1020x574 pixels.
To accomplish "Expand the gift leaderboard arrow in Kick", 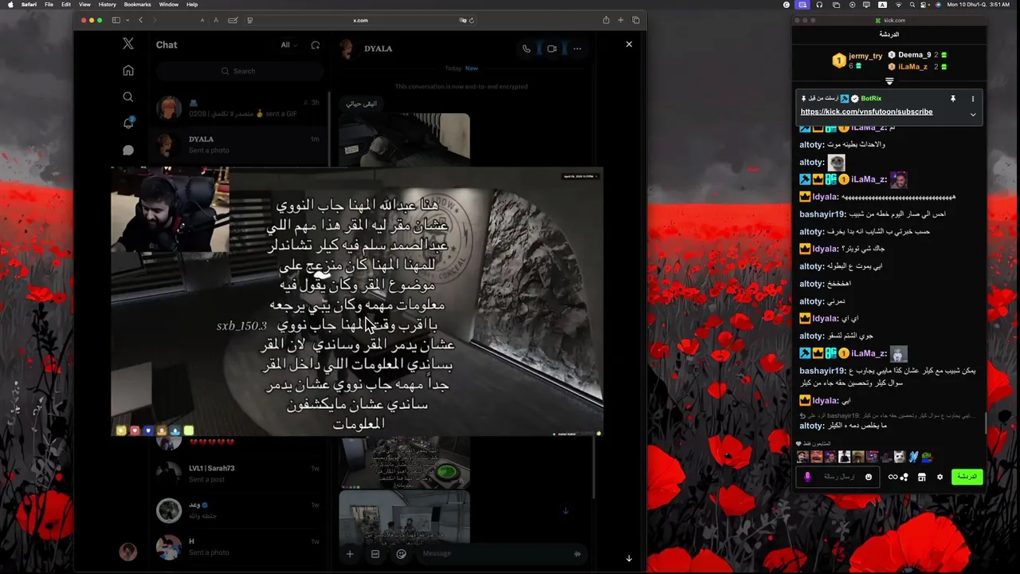I will 889,81.
